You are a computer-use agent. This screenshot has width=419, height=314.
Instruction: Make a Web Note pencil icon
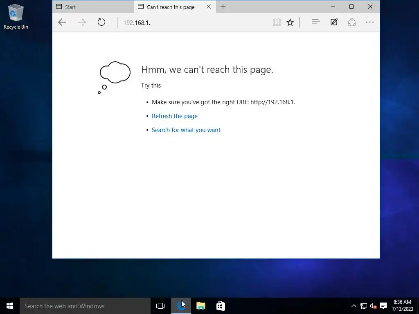click(x=334, y=22)
